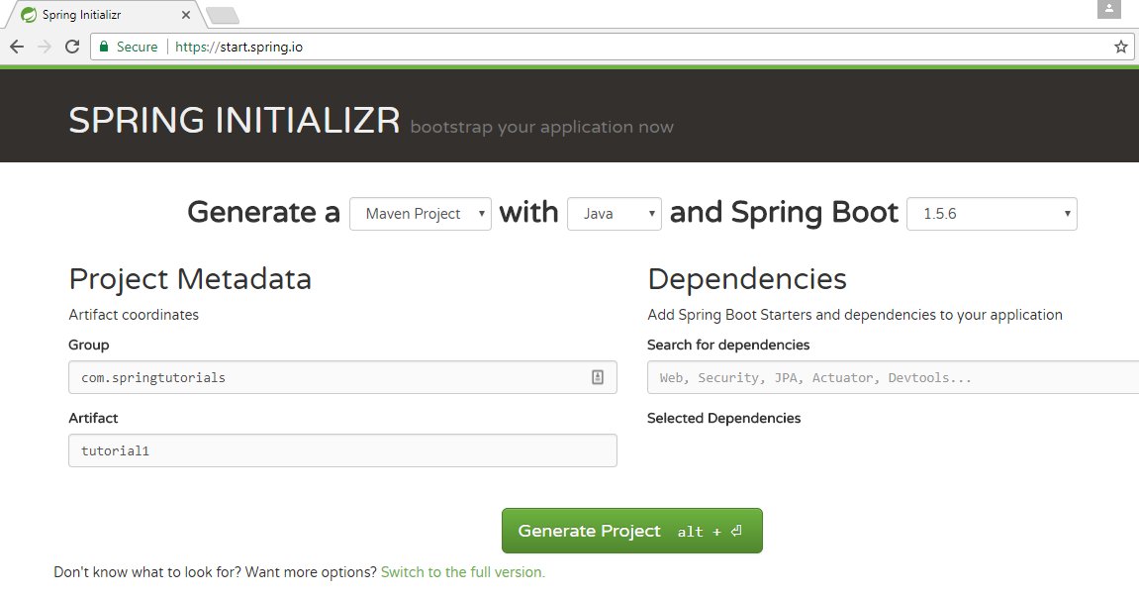Click the Artifact coordinates text

pyautogui.click(x=134, y=315)
